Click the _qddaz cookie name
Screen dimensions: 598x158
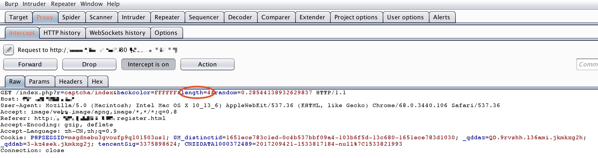pyautogui.click(x=474, y=138)
